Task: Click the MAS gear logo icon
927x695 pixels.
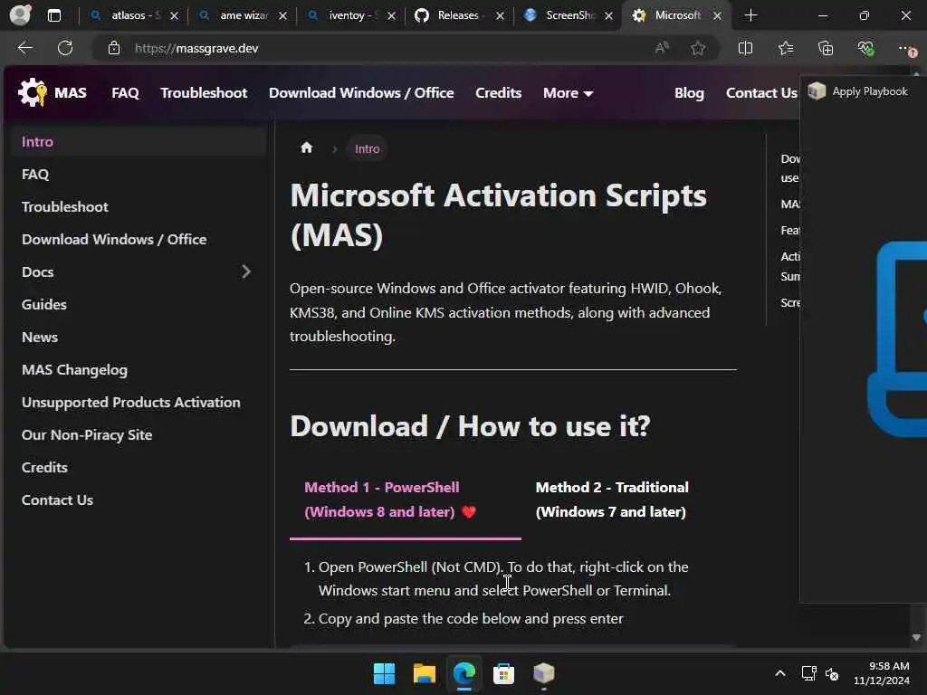Action: [x=32, y=93]
